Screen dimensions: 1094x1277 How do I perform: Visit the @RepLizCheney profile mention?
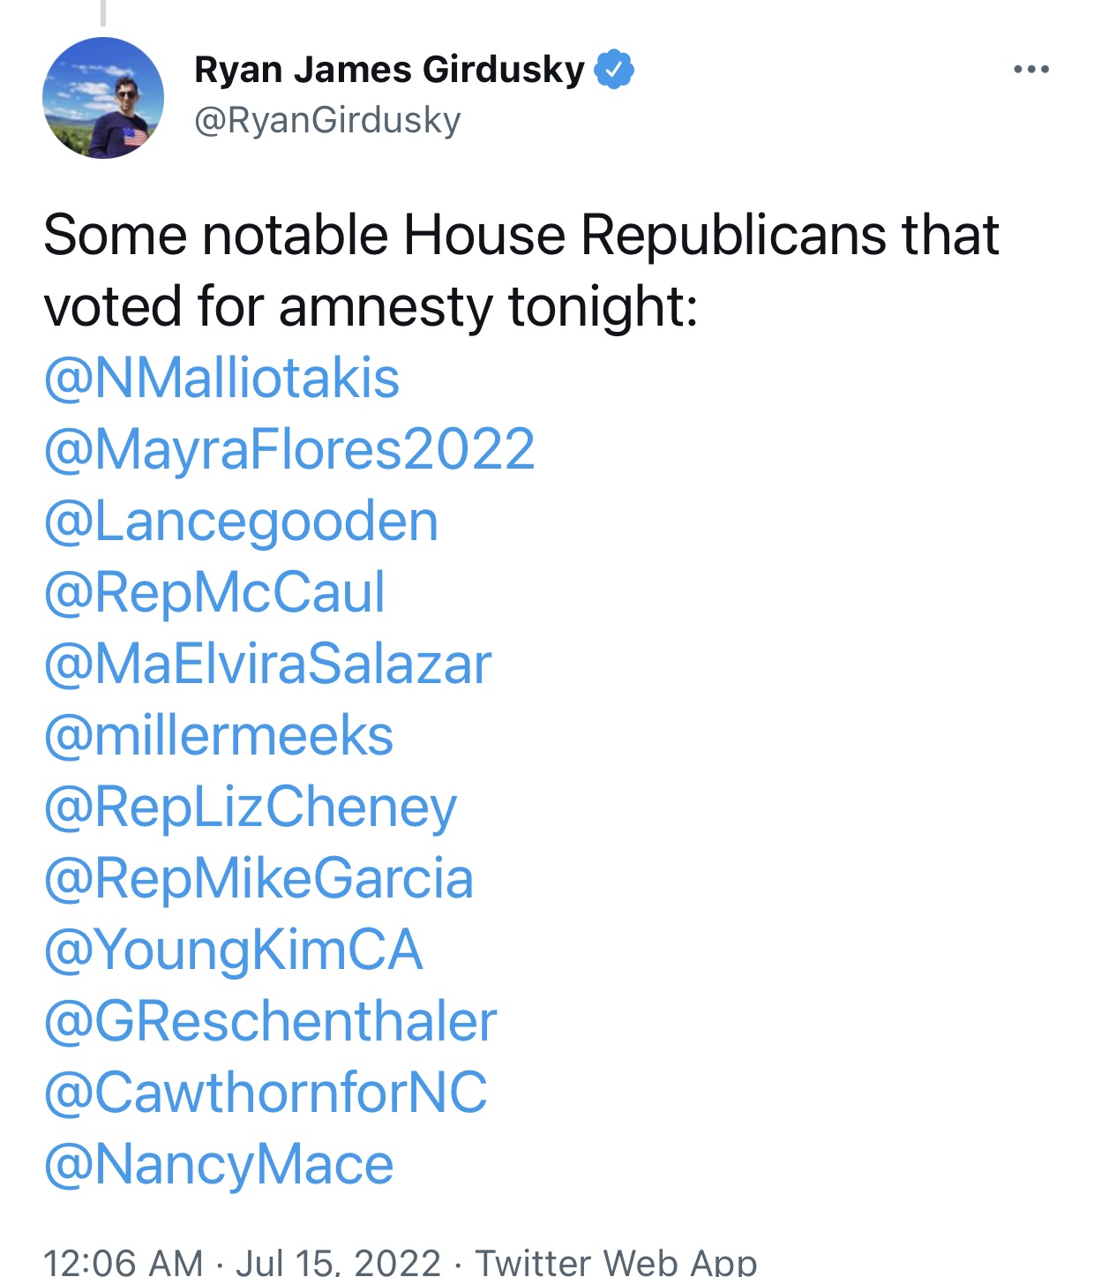251,807
